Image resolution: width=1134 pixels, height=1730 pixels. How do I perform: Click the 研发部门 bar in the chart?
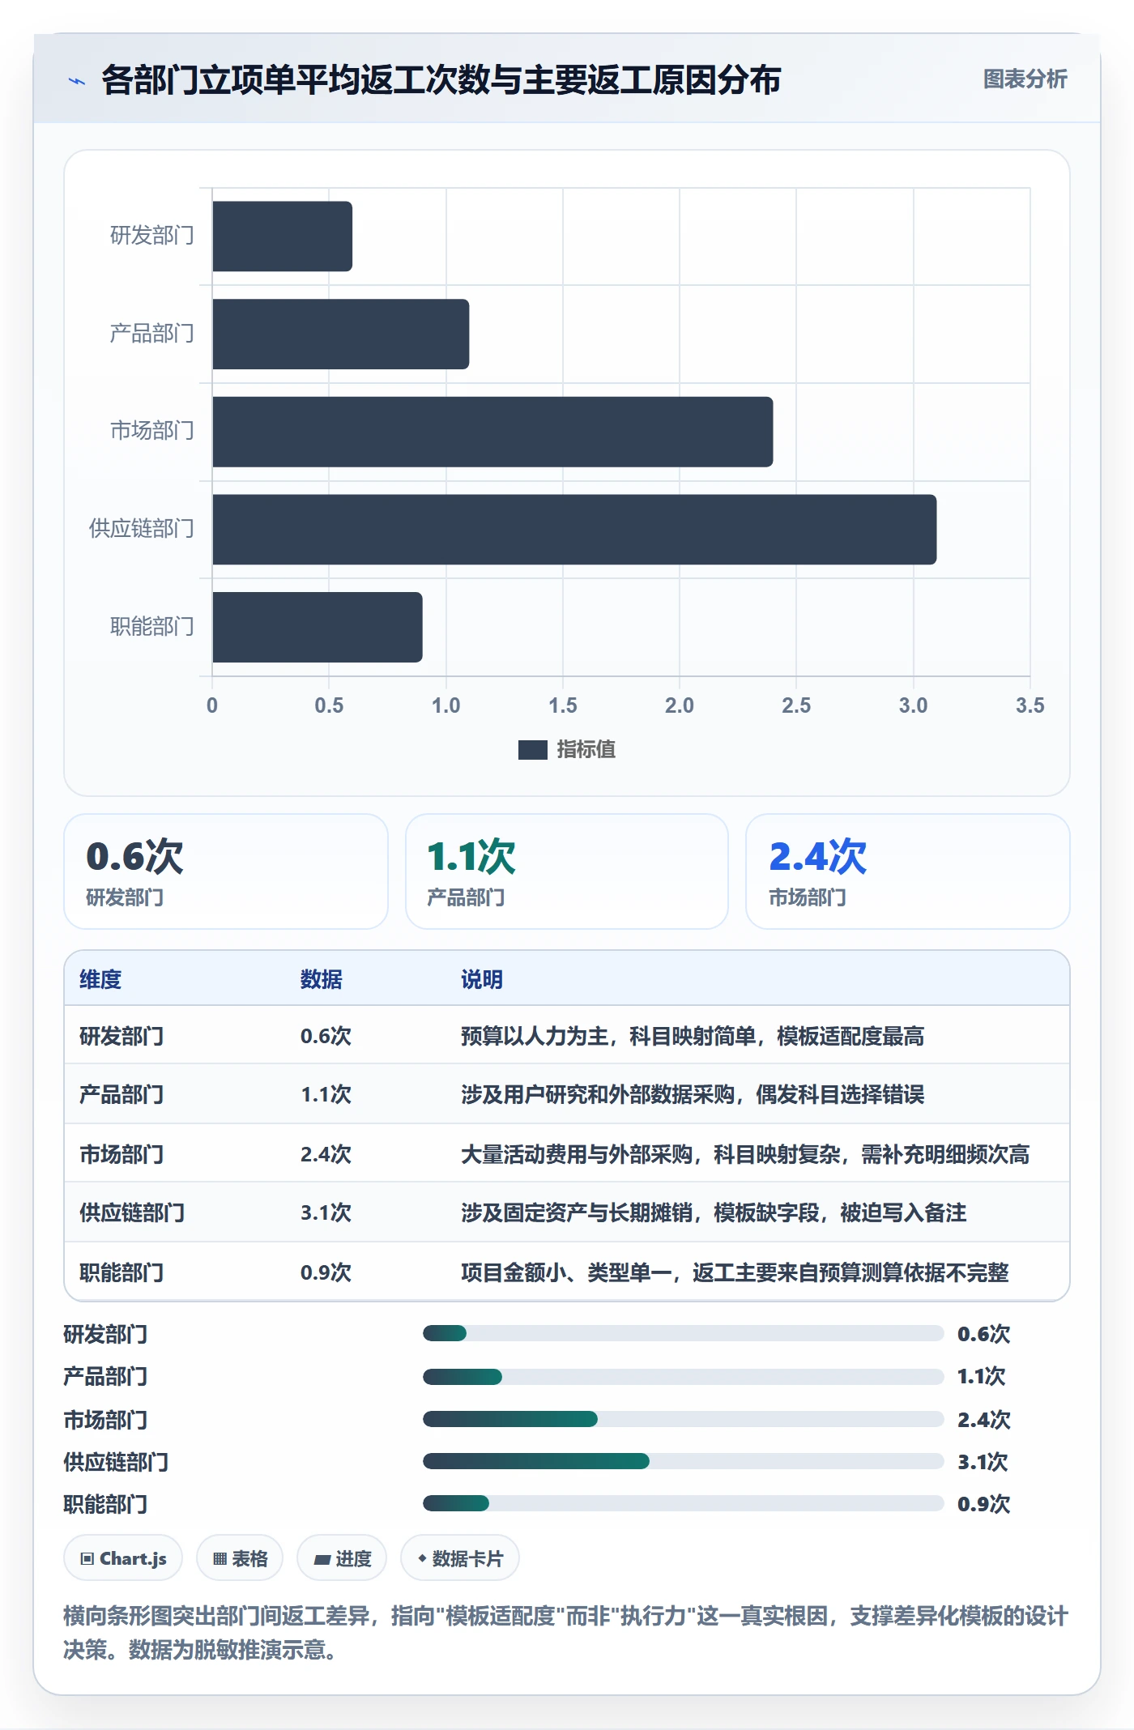(x=282, y=236)
